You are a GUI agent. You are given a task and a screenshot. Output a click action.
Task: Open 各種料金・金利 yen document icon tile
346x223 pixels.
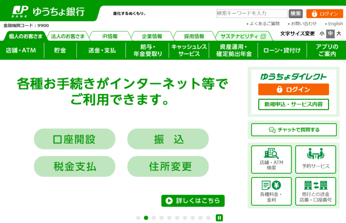coord(271,191)
